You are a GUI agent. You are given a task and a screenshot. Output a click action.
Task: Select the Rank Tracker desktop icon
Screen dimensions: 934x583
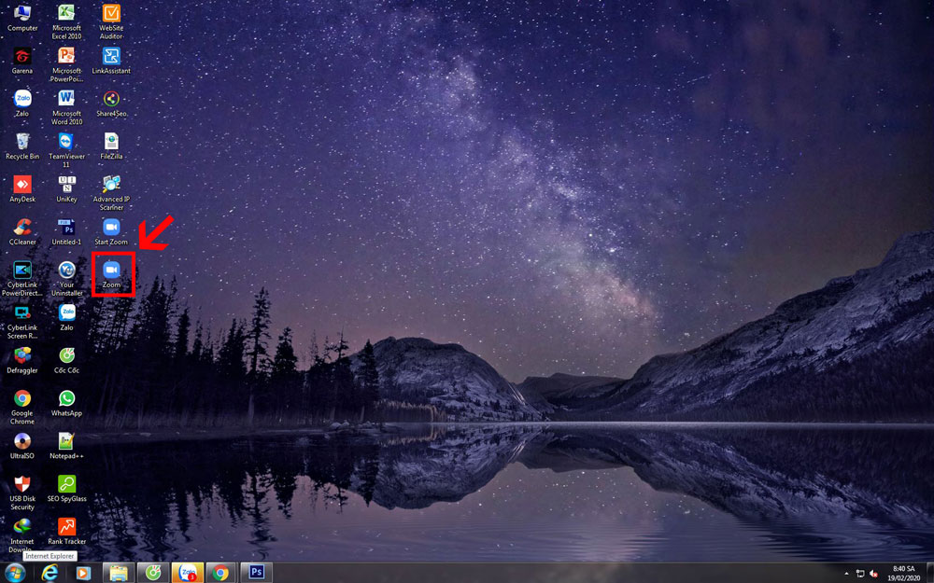[x=66, y=528]
